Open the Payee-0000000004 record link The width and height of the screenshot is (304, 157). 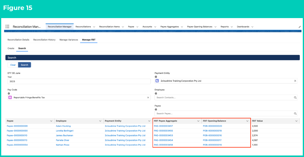[x=17, y=145]
